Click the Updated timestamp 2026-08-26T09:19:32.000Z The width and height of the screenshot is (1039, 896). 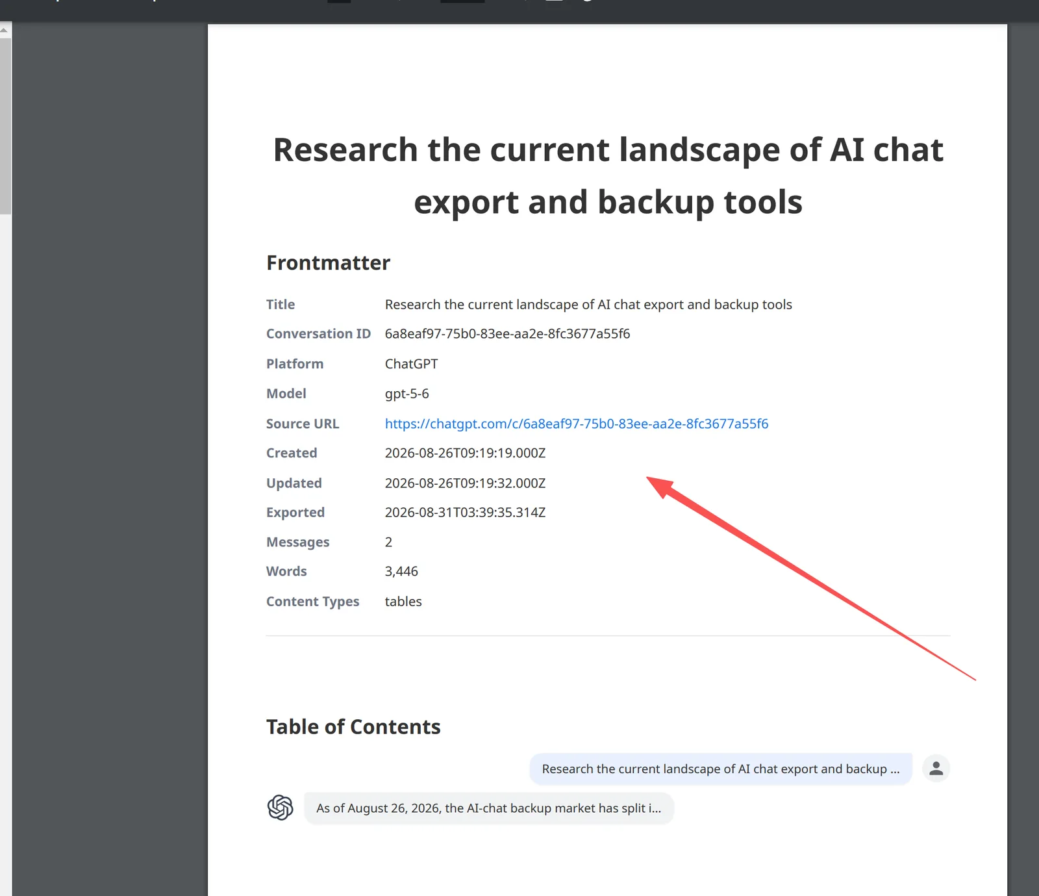coord(465,483)
